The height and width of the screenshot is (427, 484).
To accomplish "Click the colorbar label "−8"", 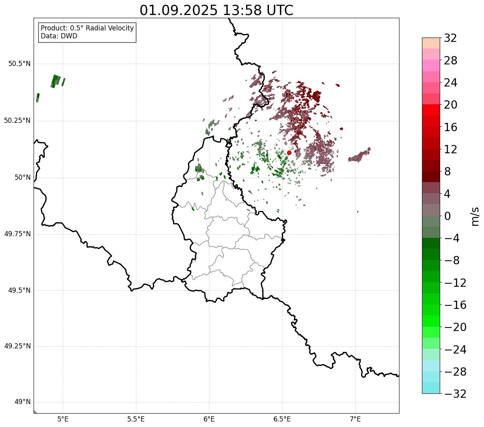I will [452, 261].
